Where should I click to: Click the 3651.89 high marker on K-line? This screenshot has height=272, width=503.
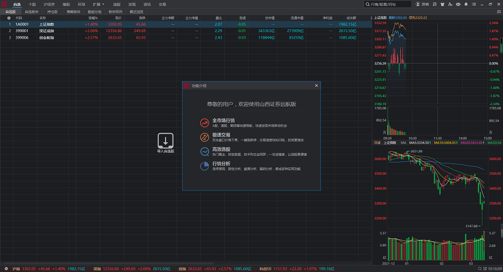pyautogui.click(x=416, y=151)
